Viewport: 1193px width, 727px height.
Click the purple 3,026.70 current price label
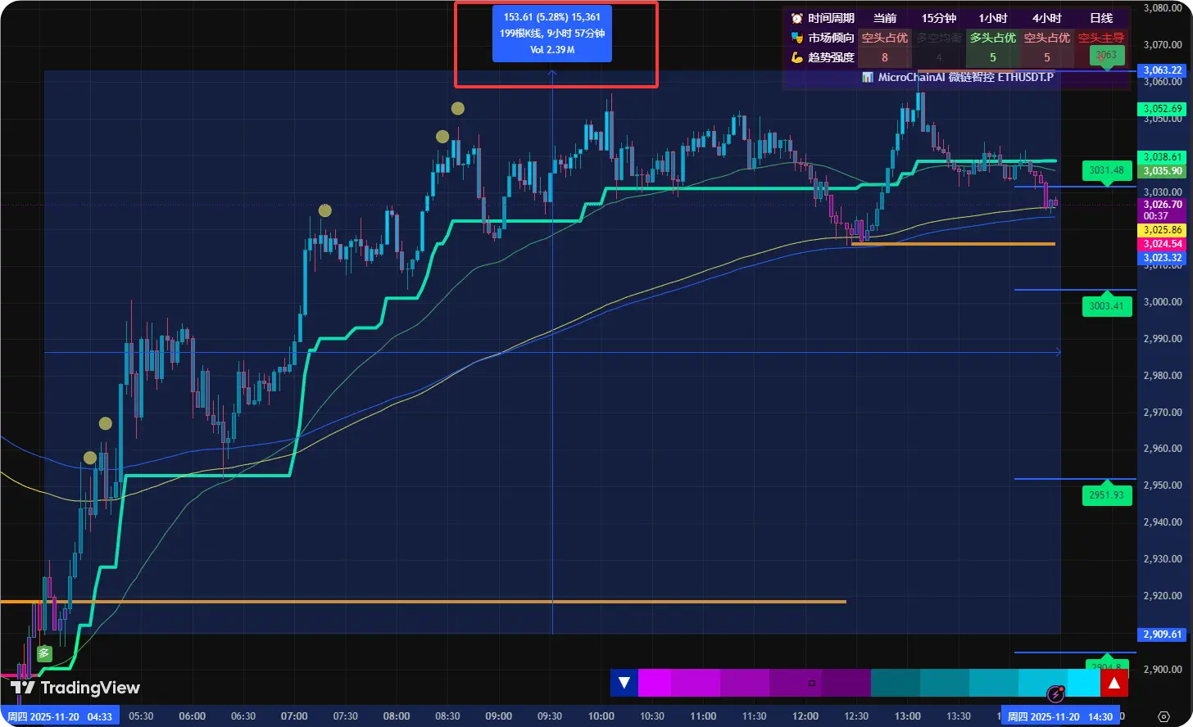[1162, 205]
